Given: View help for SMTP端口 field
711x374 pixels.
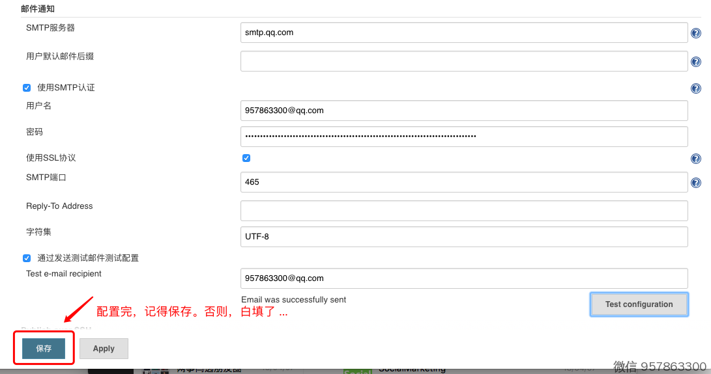Looking at the screenshot, I should tap(696, 183).
